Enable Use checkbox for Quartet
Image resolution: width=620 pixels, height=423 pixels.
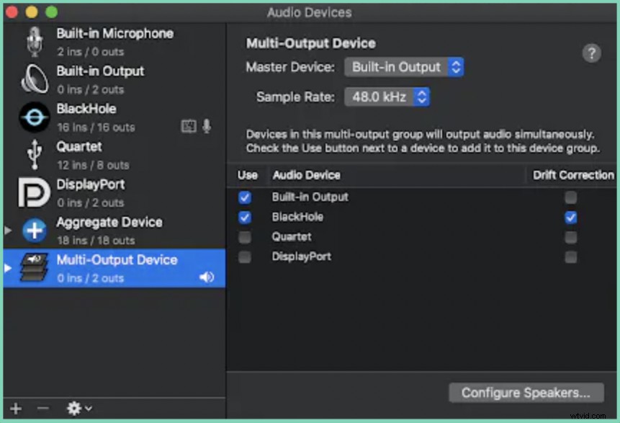[246, 237]
